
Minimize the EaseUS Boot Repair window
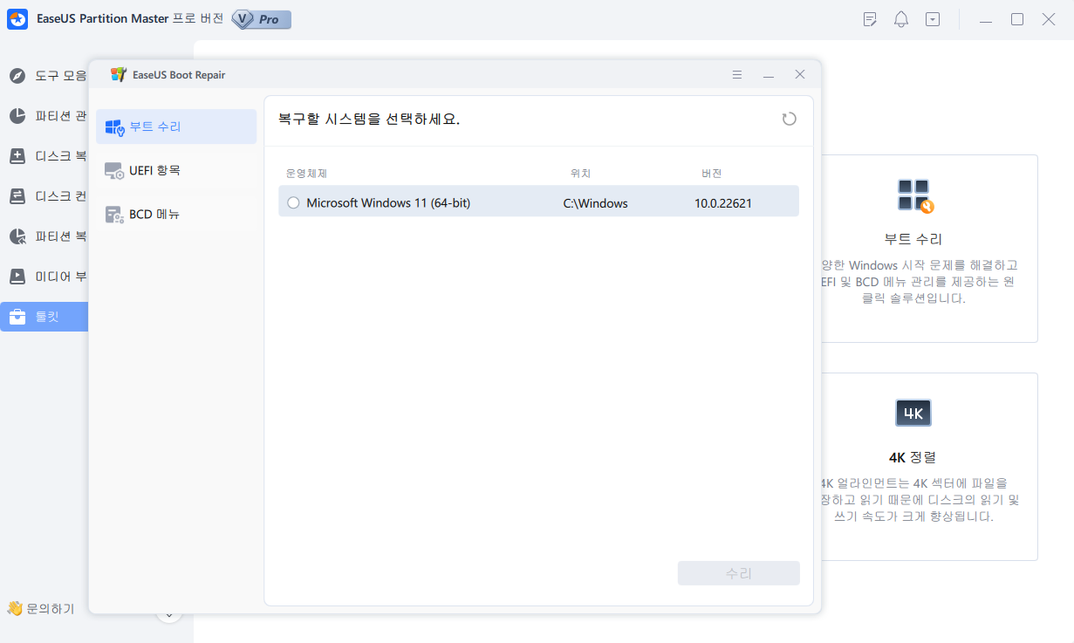(x=769, y=75)
